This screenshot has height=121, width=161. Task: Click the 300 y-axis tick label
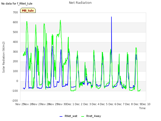tap(15, 52)
